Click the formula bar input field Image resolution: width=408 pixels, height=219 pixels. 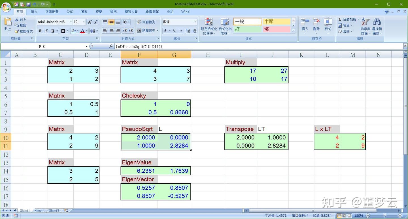coord(258,46)
